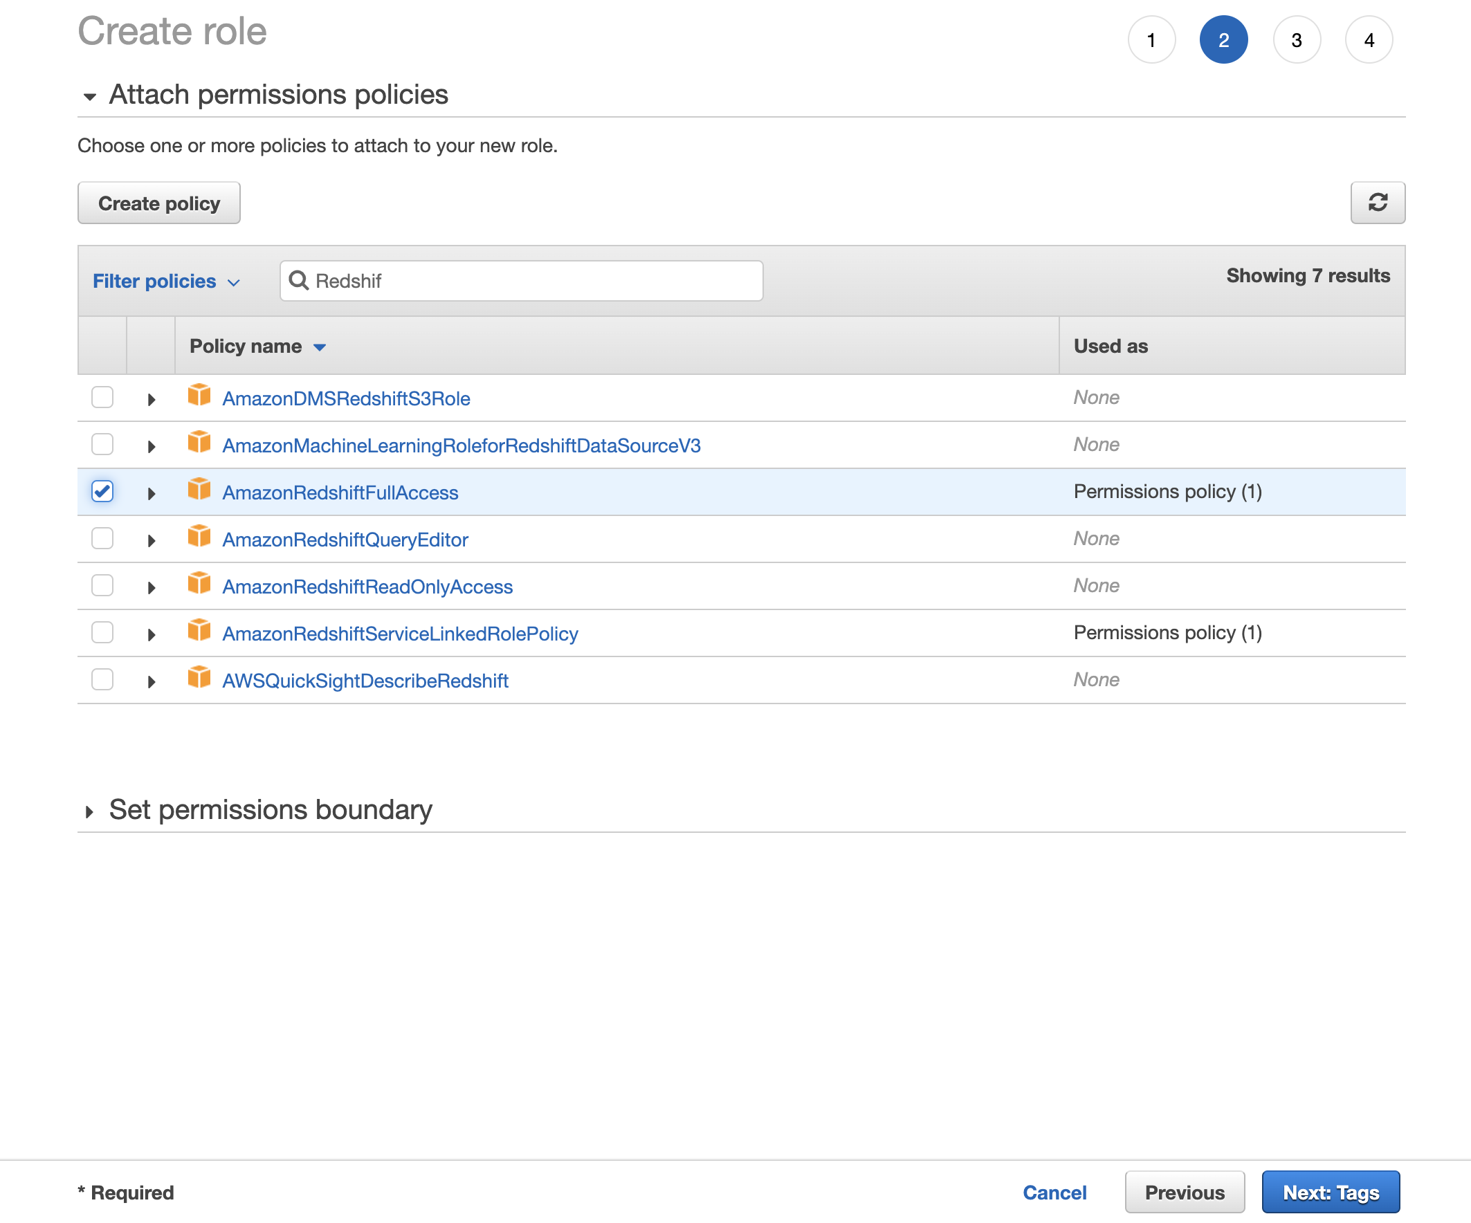Click the Cancel link
Screen dimensions: 1471x1223
click(x=1054, y=1192)
